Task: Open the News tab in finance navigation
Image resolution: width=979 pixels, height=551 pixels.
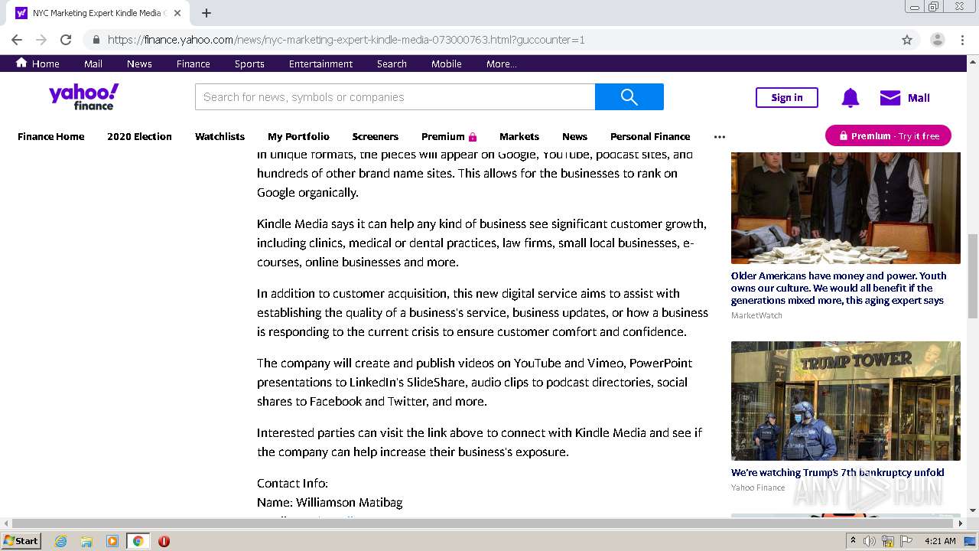Action: click(x=574, y=136)
